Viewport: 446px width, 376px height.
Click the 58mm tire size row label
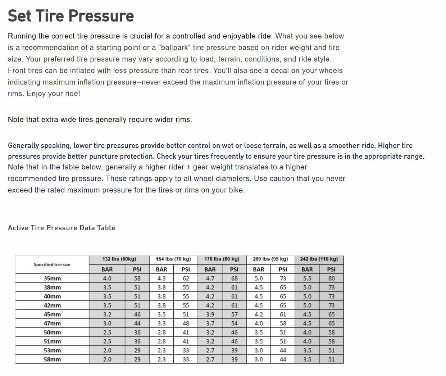(52, 359)
